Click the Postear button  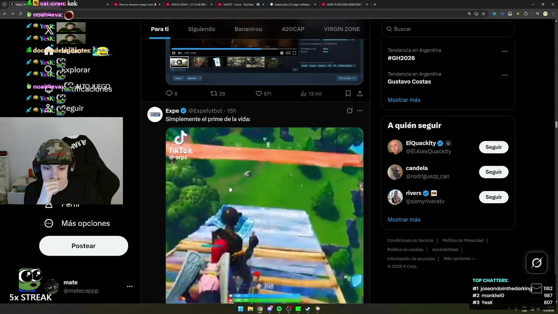point(84,246)
